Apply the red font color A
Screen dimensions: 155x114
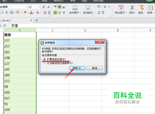click(x=31, y=13)
